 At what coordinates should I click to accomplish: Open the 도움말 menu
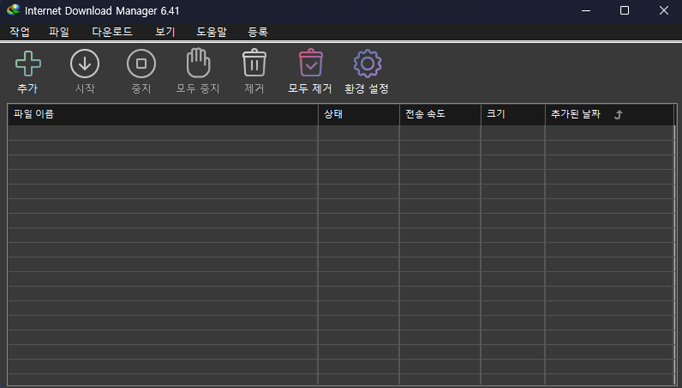pos(212,32)
